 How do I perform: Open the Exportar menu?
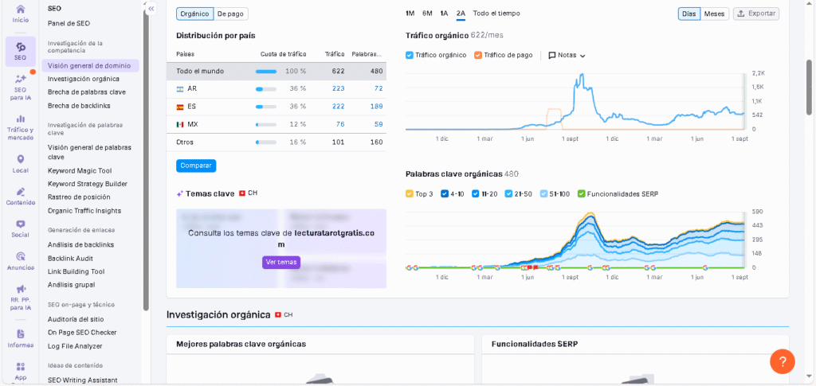pos(755,14)
